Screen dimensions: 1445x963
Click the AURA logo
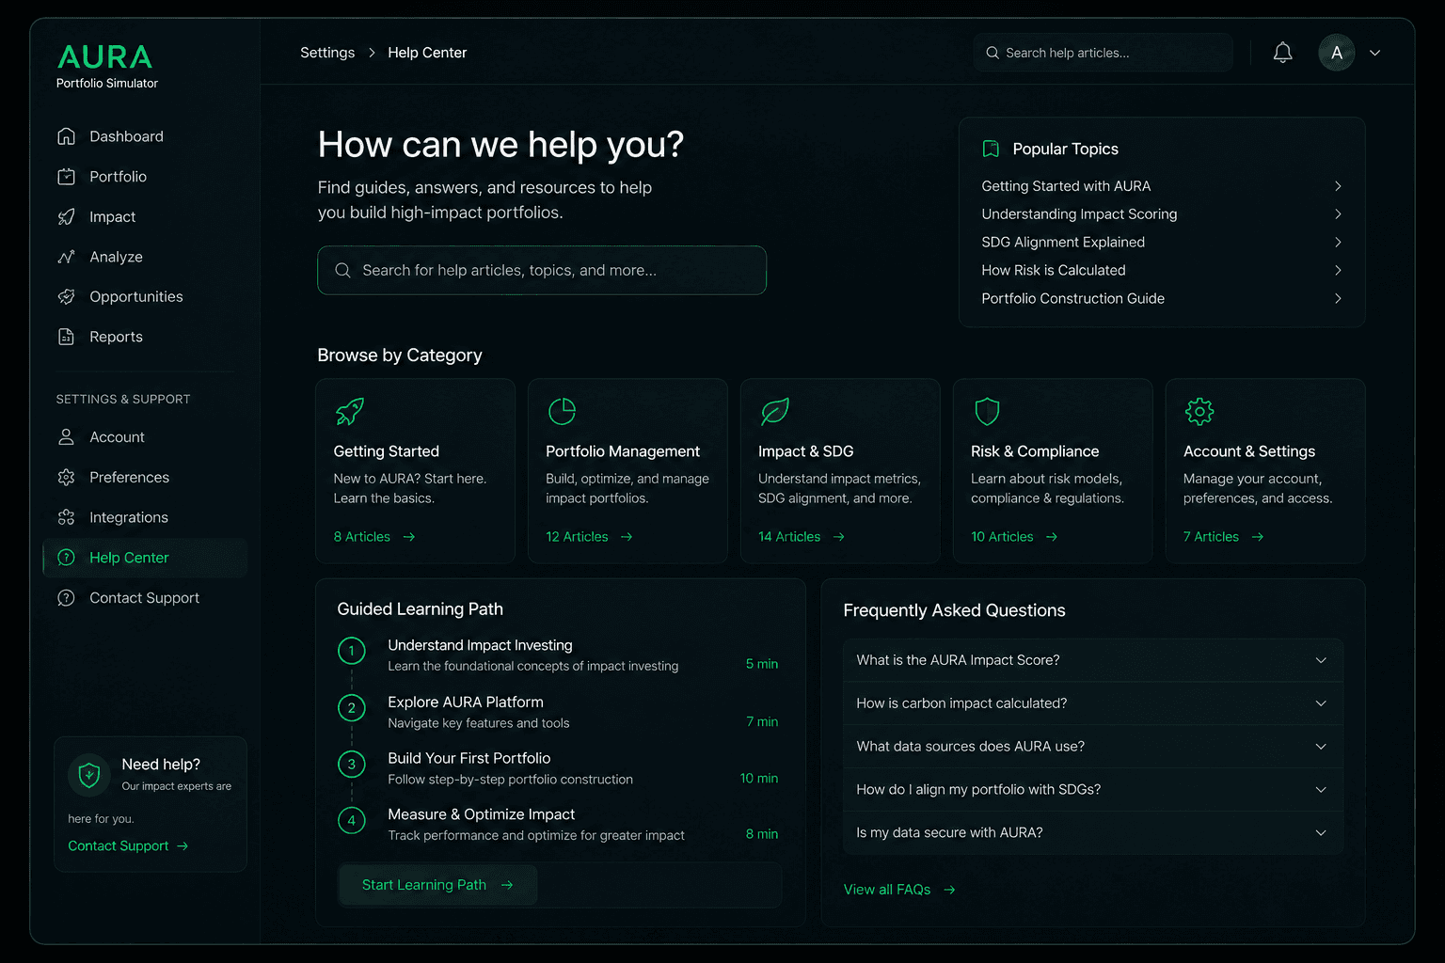(x=105, y=57)
